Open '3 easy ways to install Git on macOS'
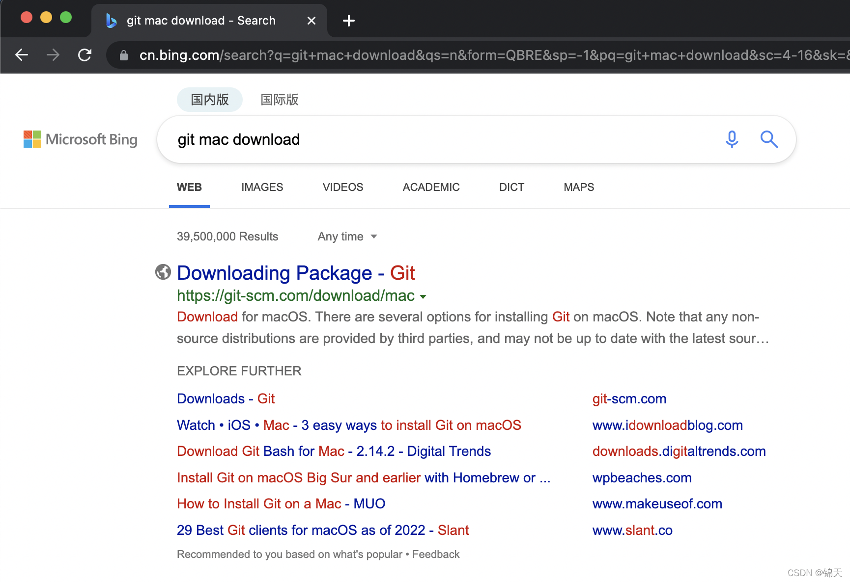 [x=349, y=425]
